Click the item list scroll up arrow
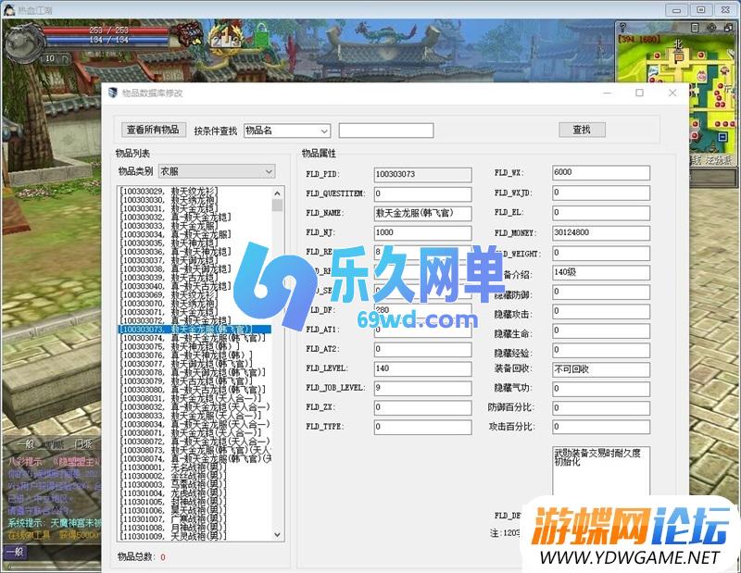 (x=277, y=193)
